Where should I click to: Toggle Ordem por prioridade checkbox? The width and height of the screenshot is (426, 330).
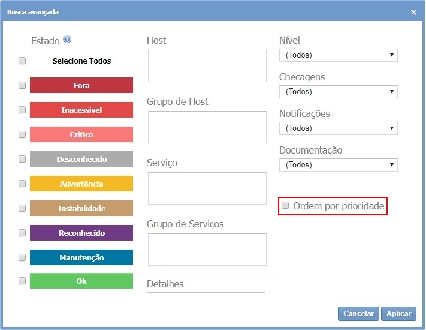[x=285, y=206]
